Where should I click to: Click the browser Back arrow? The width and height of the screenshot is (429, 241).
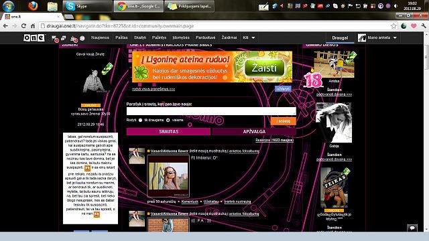tap(6, 26)
